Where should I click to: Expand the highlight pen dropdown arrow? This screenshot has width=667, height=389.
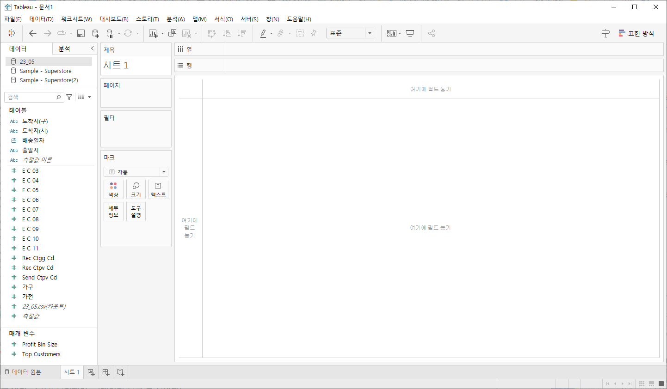tap(271, 33)
